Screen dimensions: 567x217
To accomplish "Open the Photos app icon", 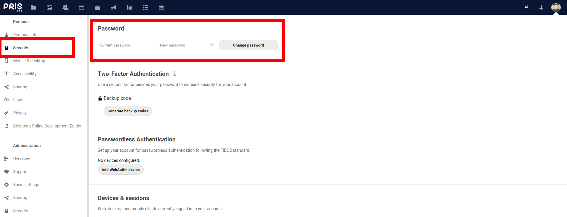I will coord(49,7).
